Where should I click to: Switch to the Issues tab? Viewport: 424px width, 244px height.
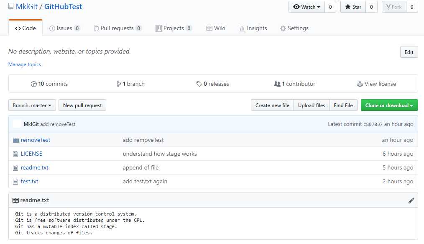(65, 28)
